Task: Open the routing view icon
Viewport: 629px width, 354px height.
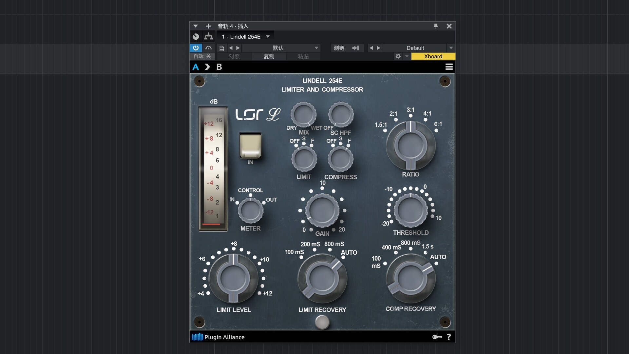Action: click(x=208, y=37)
